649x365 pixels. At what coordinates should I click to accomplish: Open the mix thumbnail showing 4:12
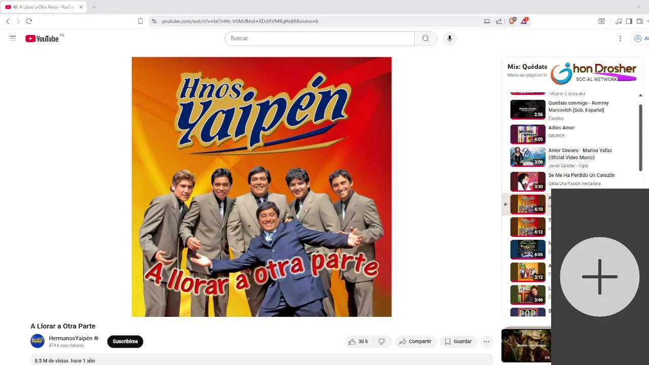point(528,227)
